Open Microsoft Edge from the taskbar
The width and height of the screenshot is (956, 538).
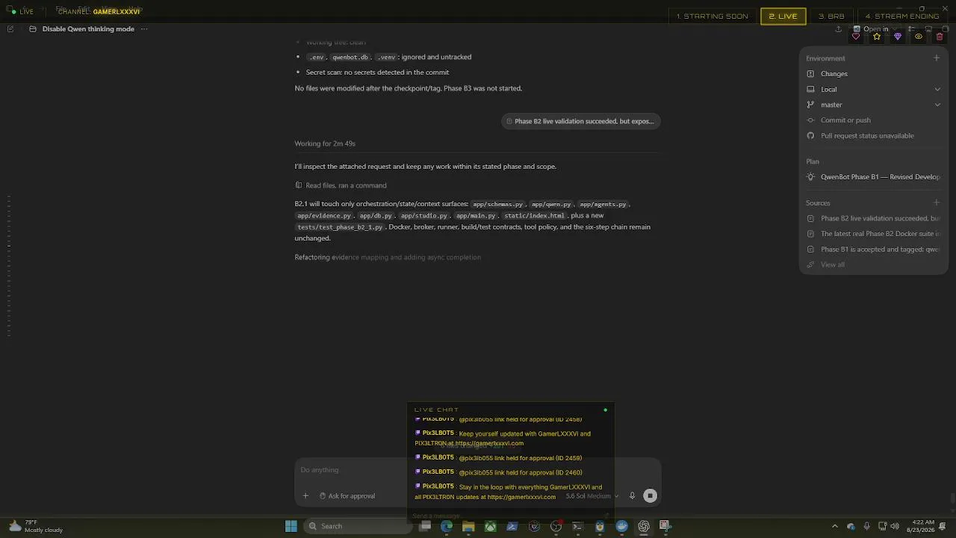tap(447, 526)
